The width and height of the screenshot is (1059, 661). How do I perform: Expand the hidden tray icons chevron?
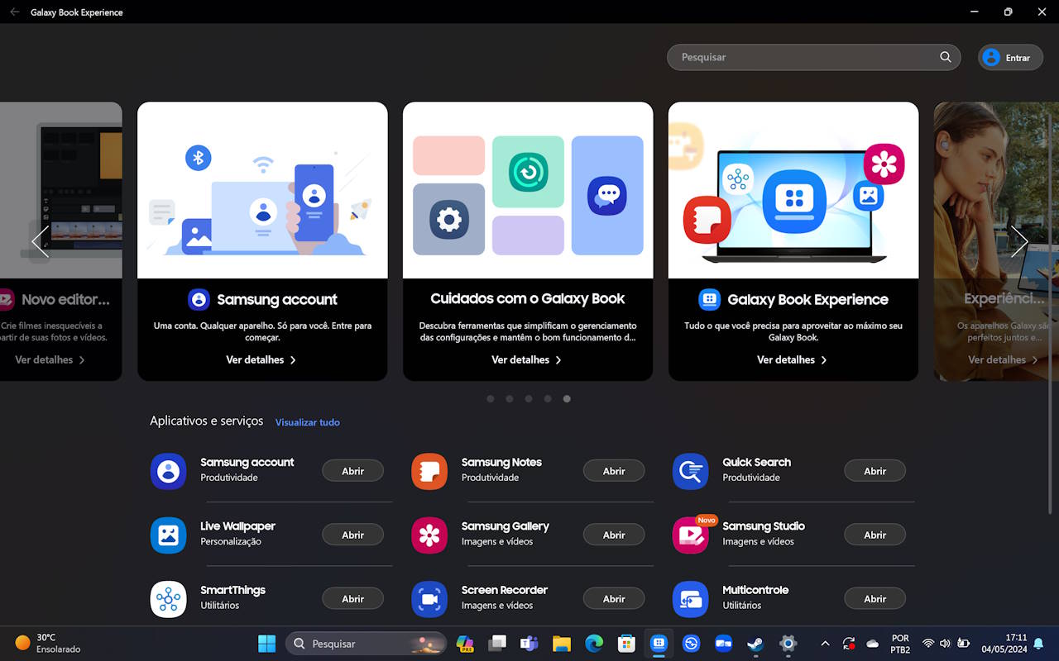pos(825,644)
